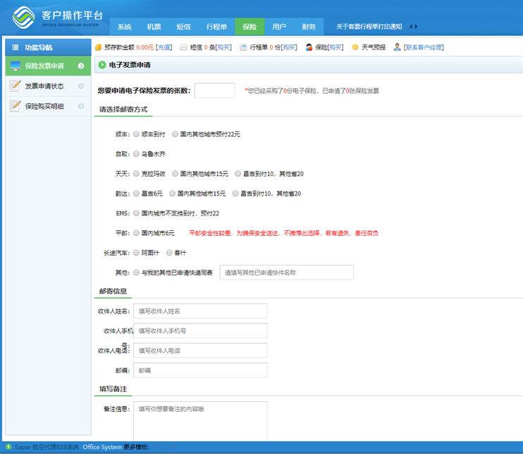Screen dimensions: 523x454
Task: Click the envelope icon next to 短信
Action: click(x=184, y=47)
